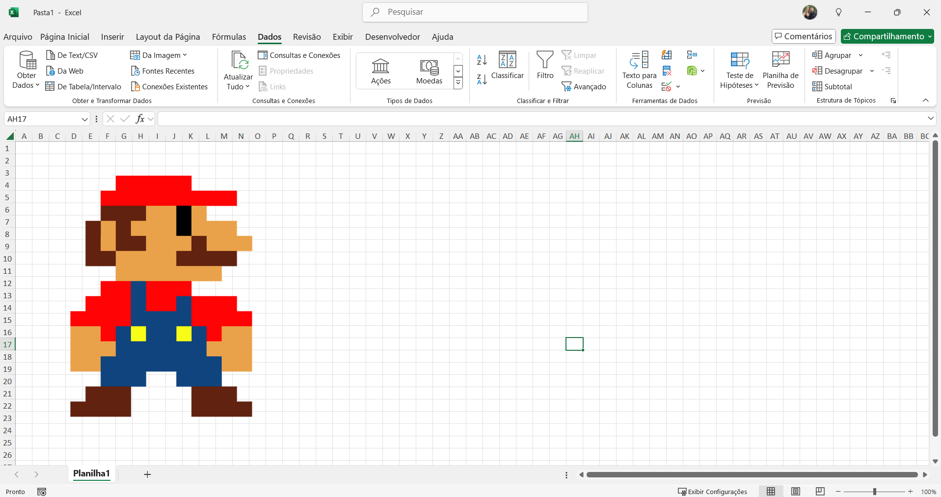941x497 pixels.
Task: Import data De Text/CSV
Action: tap(72, 55)
